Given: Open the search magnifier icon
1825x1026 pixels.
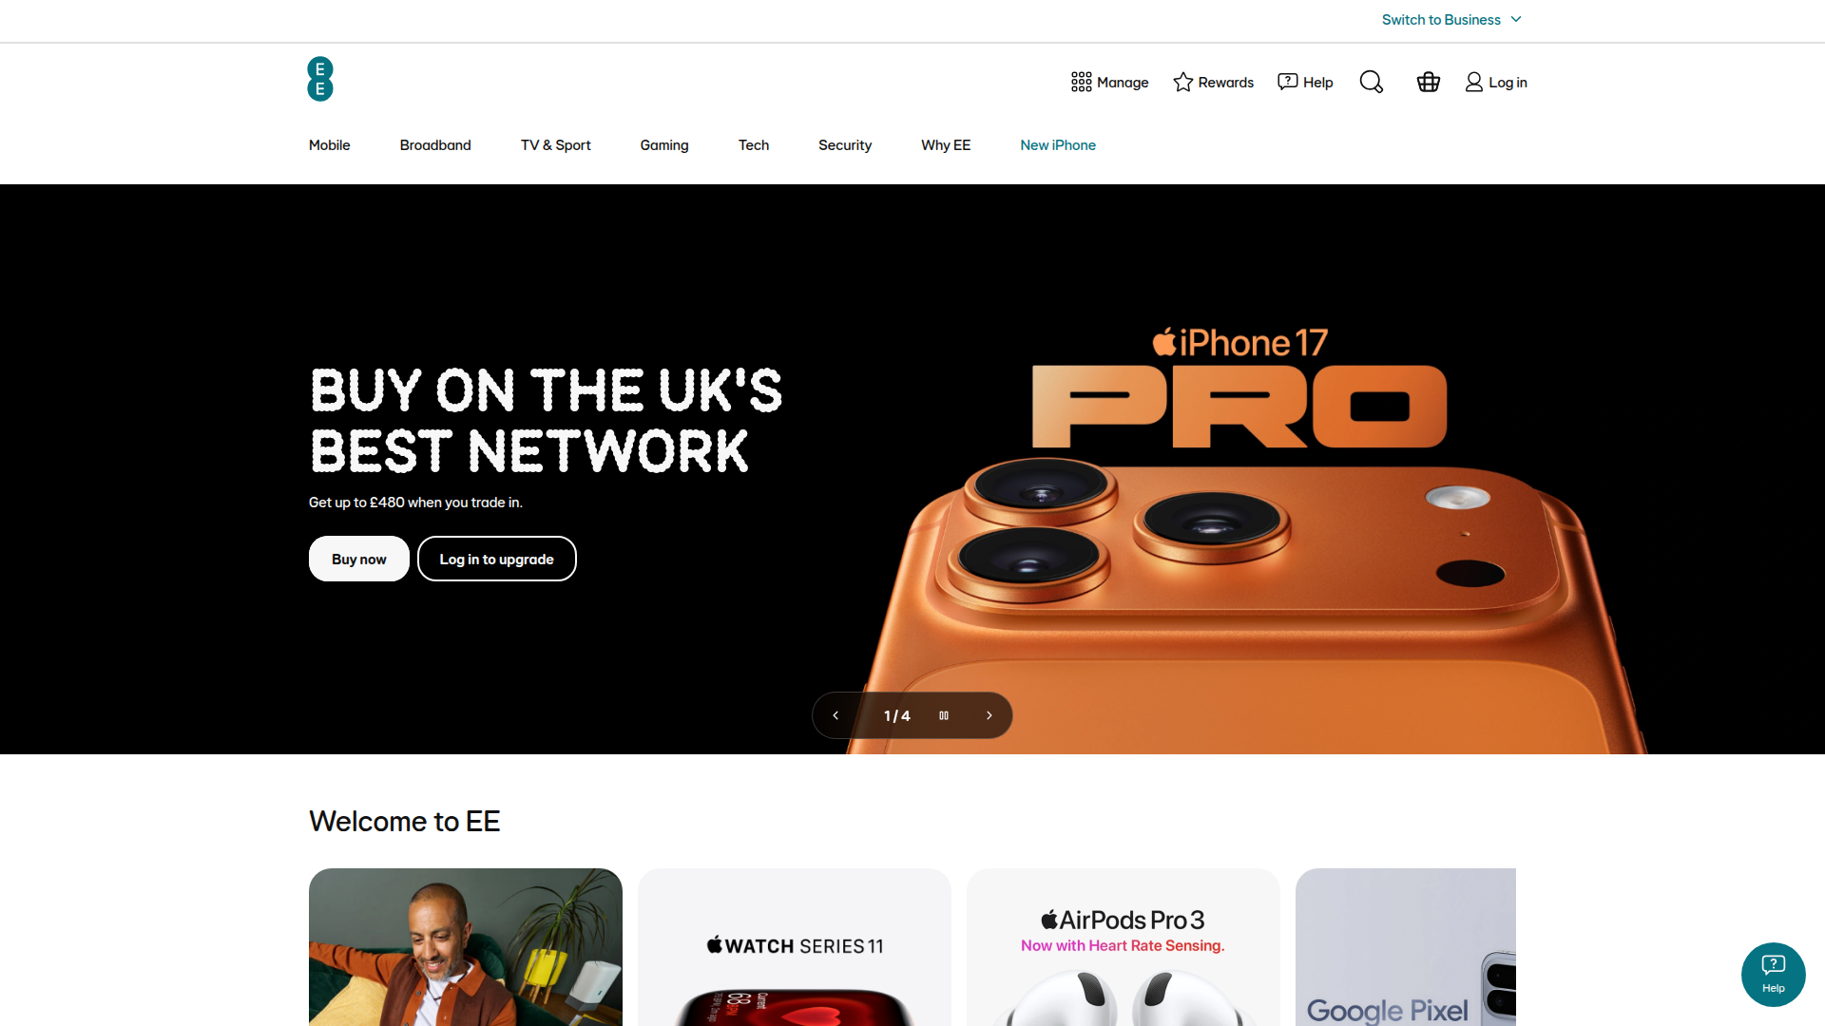Looking at the screenshot, I should coord(1371,82).
